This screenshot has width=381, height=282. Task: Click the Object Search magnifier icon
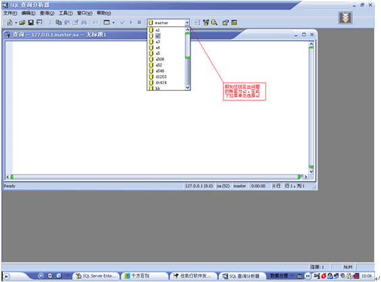pyautogui.click(x=214, y=22)
